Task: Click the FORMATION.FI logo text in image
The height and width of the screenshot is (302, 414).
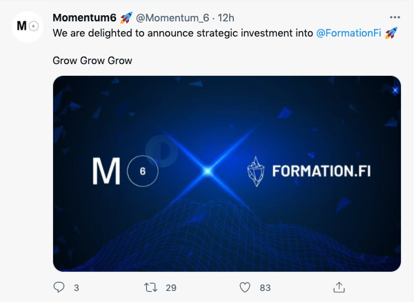Action: point(322,171)
